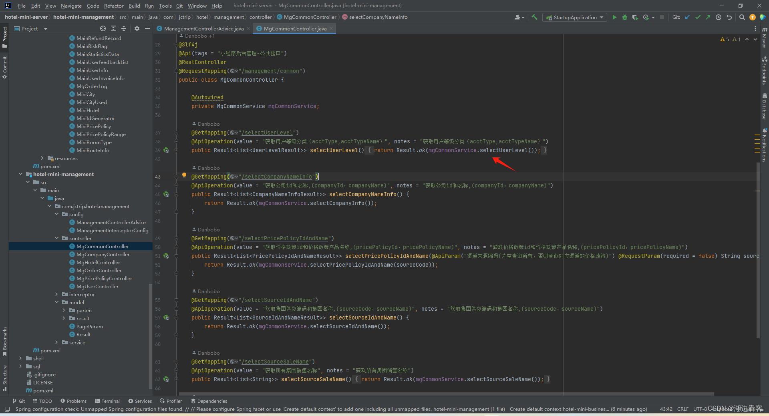Toggle the Project tool window on left stripe
Screen dimensions: 769x416
click(5, 37)
